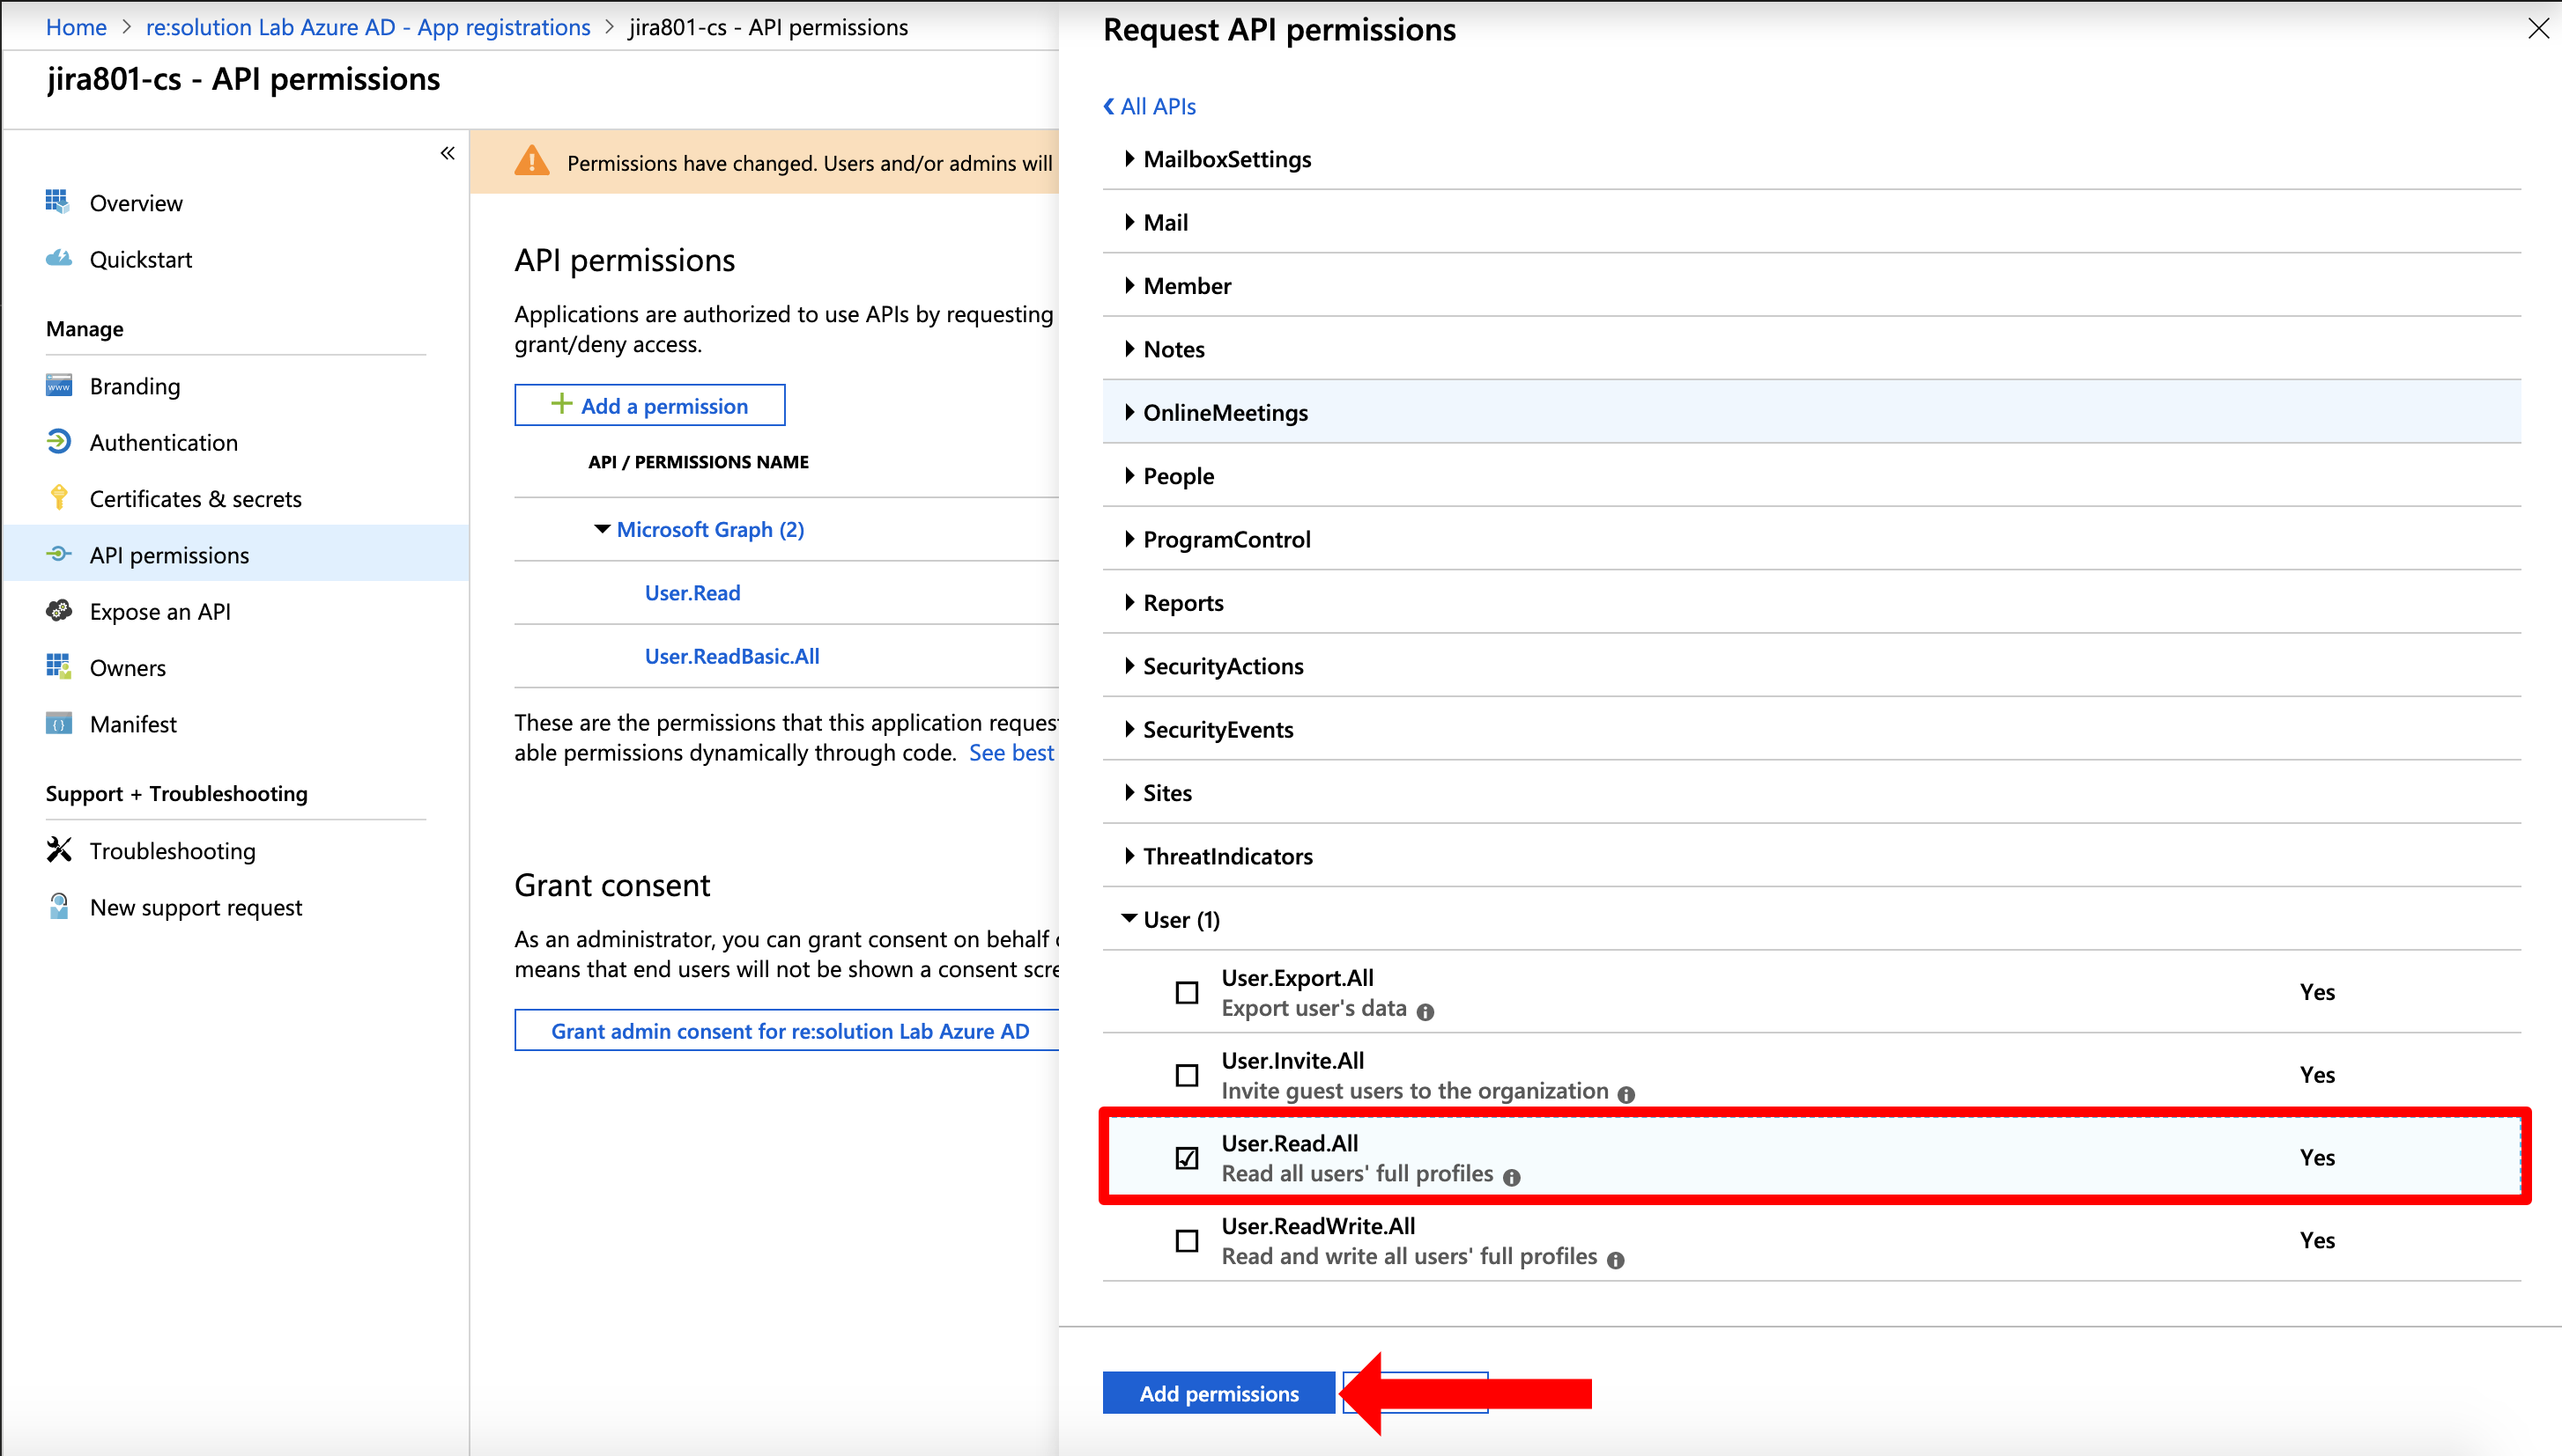
Task: Check the User.Invite.All checkbox
Action: 1187,1075
